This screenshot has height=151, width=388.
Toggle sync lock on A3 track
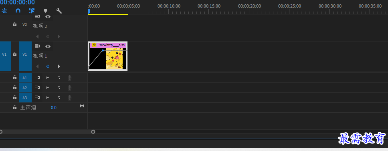37,97
